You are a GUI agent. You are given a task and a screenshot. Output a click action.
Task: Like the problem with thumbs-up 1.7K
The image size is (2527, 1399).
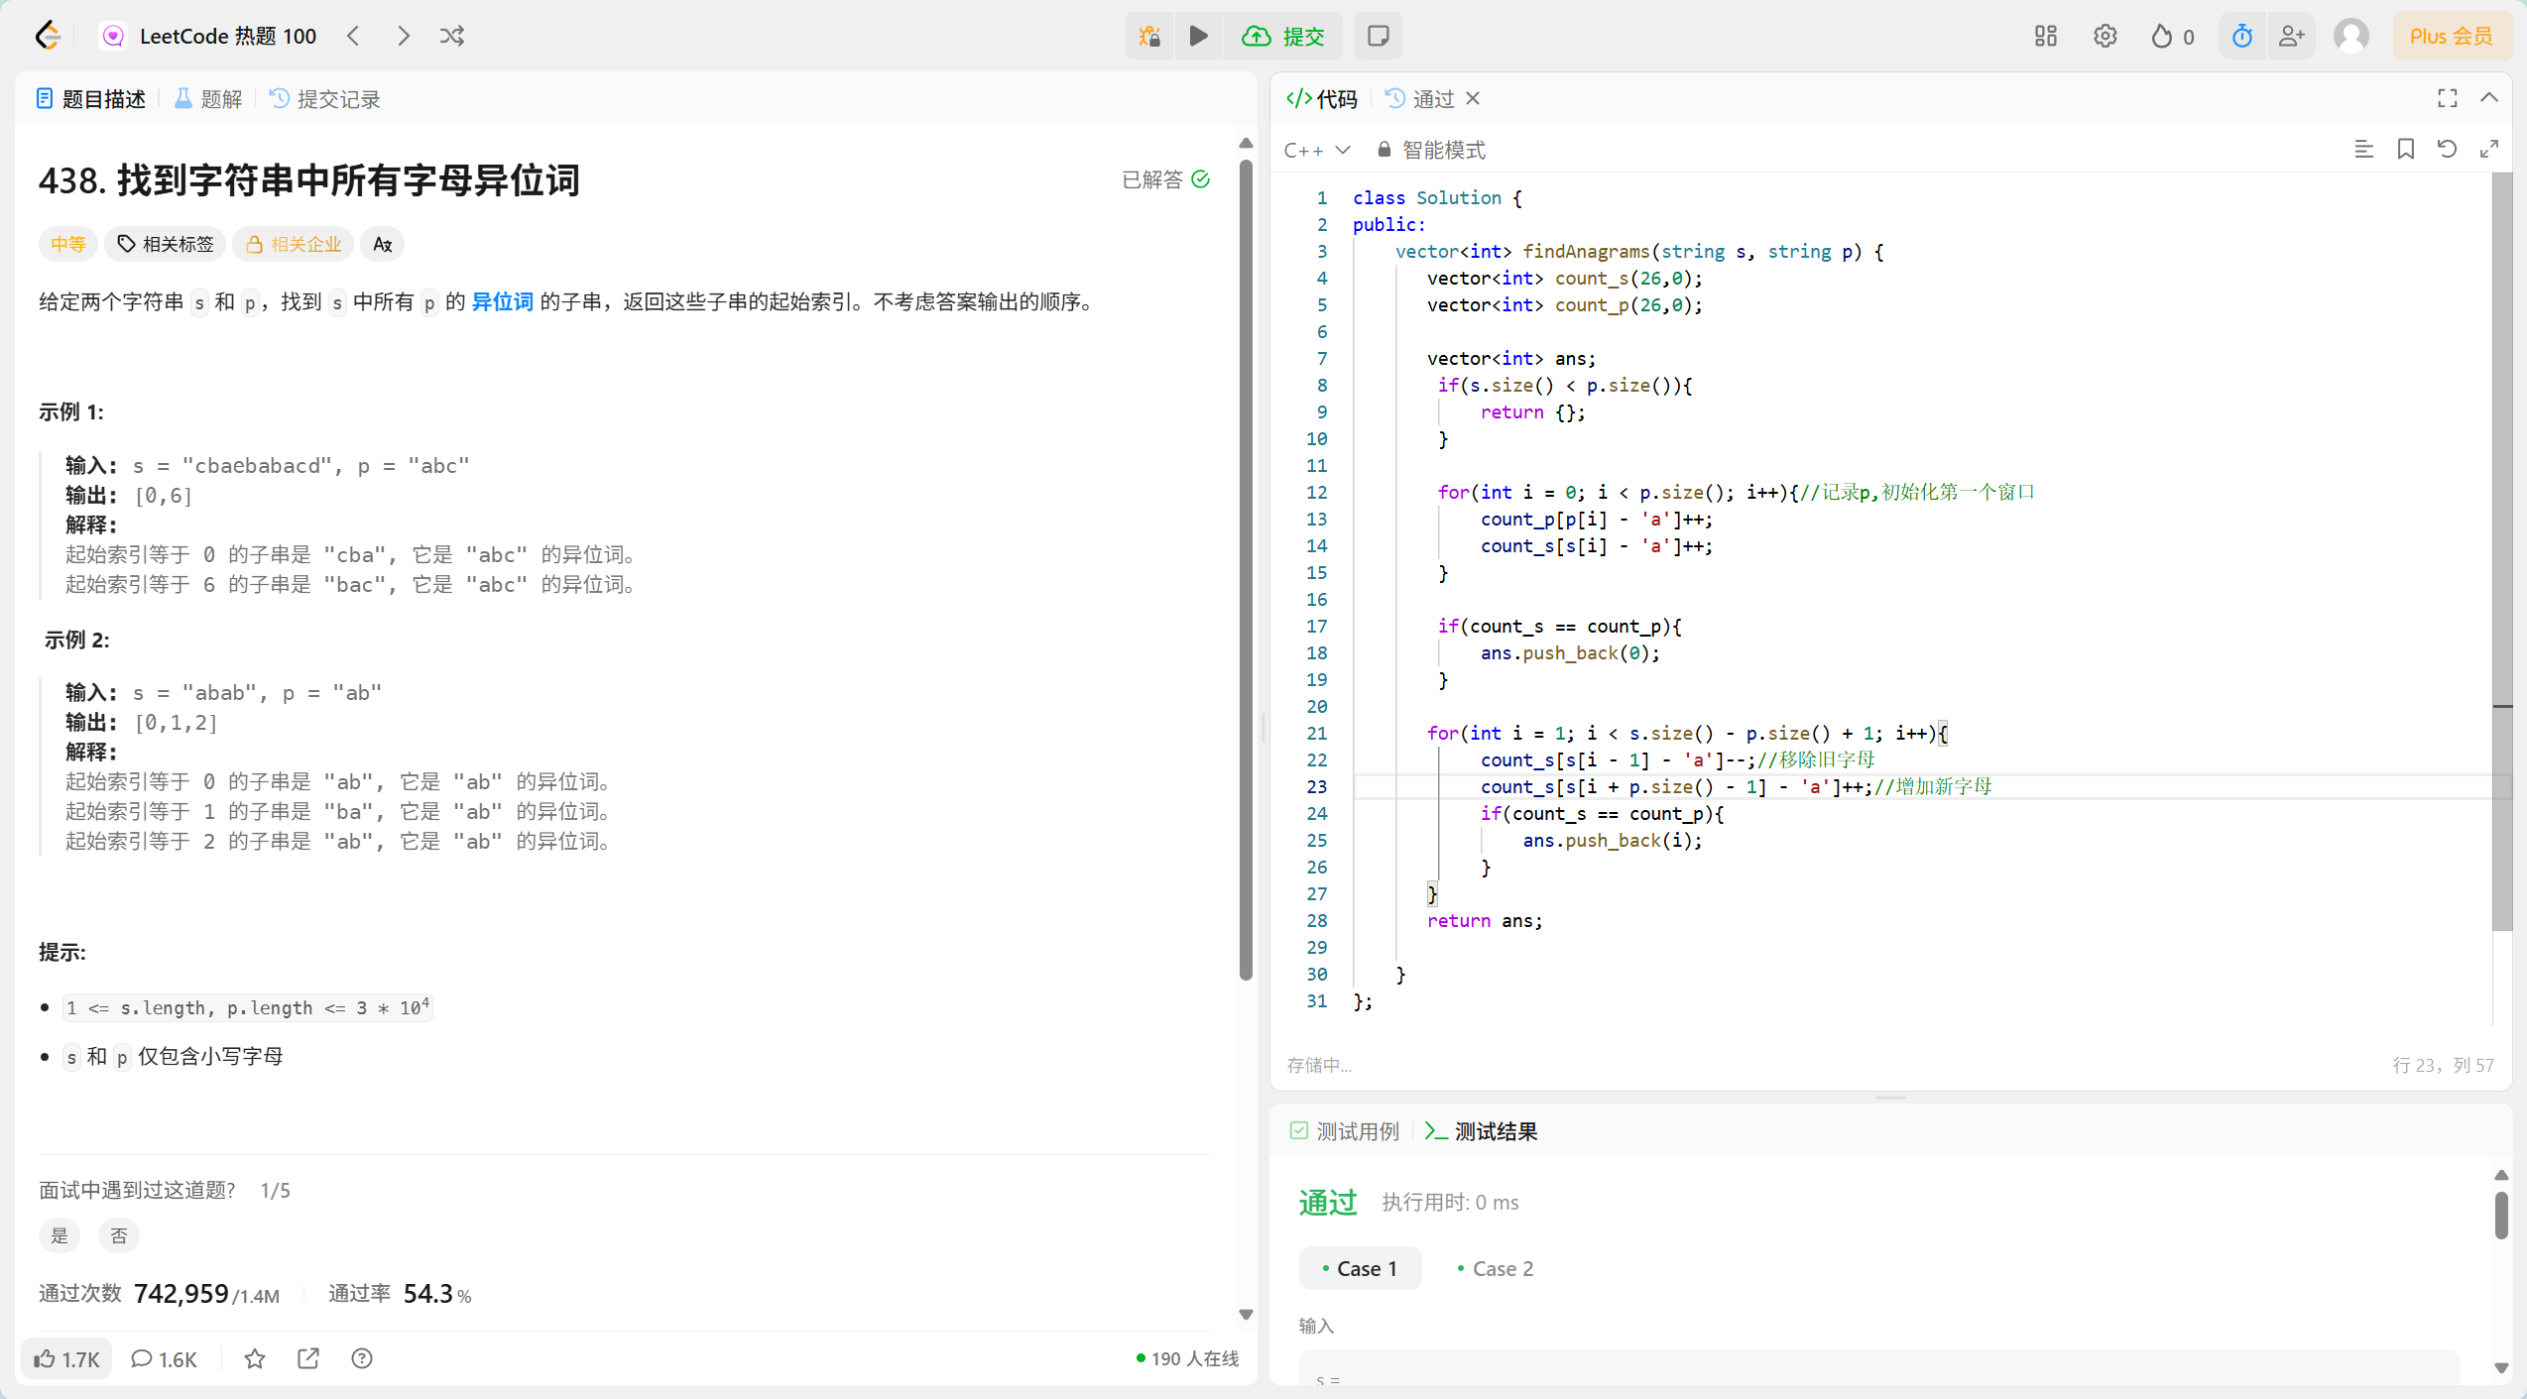click(x=66, y=1358)
